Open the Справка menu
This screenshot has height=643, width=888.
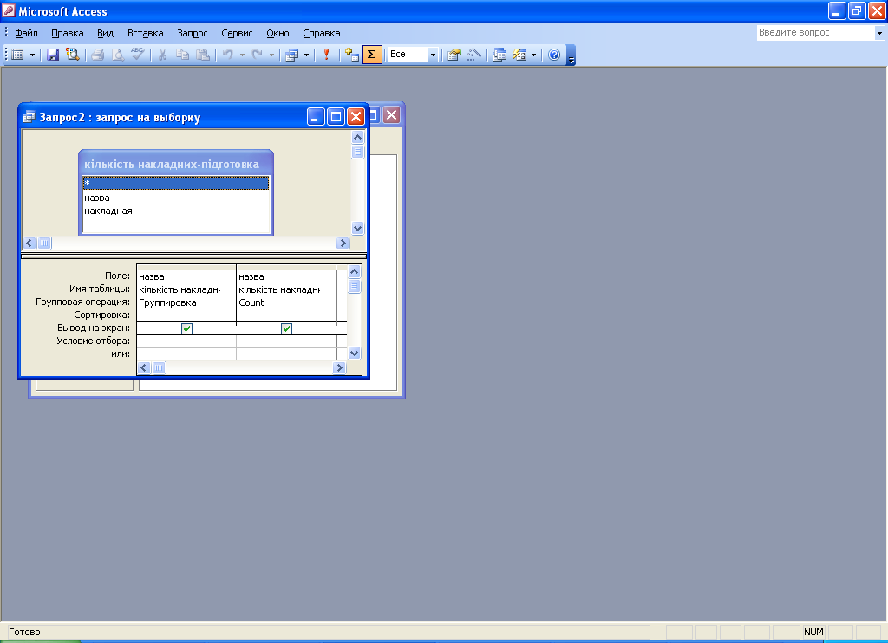[x=322, y=33]
